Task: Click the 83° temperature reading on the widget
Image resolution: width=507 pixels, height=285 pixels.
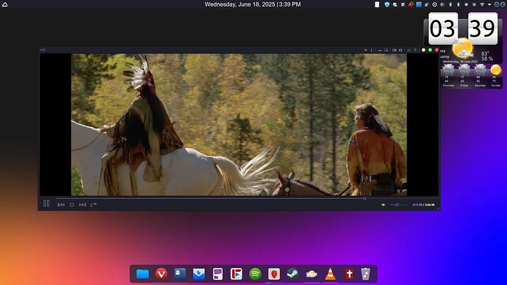Action: point(485,54)
